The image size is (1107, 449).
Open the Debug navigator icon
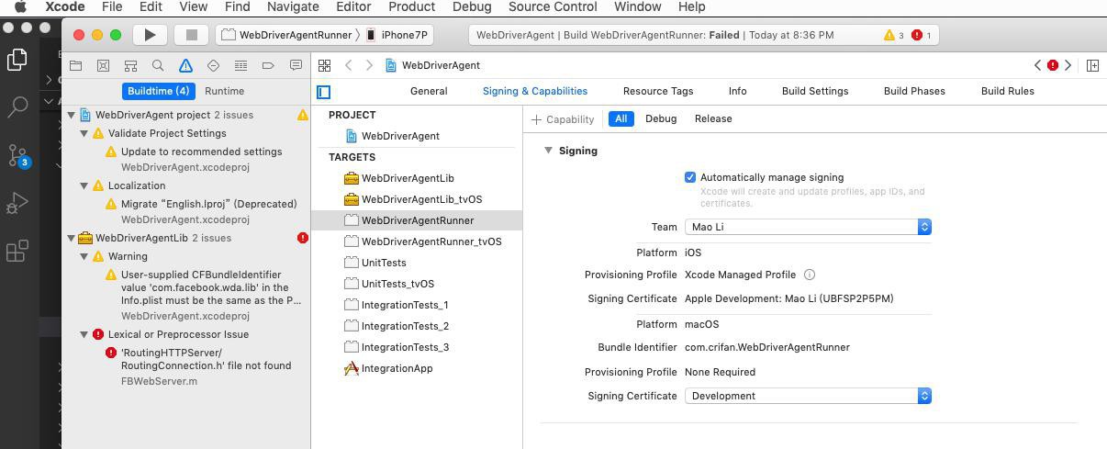[240, 65]
